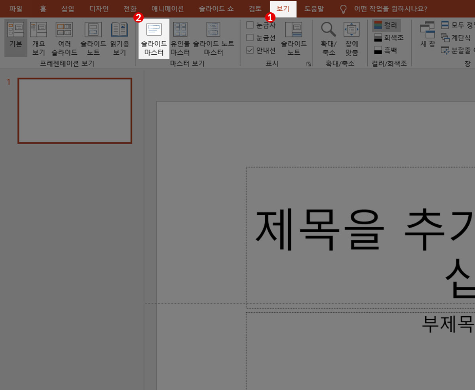Select Black and White mode (흑백)
Image resolution: width=475 pixels, height=390 pixels.
pos(386,50)
